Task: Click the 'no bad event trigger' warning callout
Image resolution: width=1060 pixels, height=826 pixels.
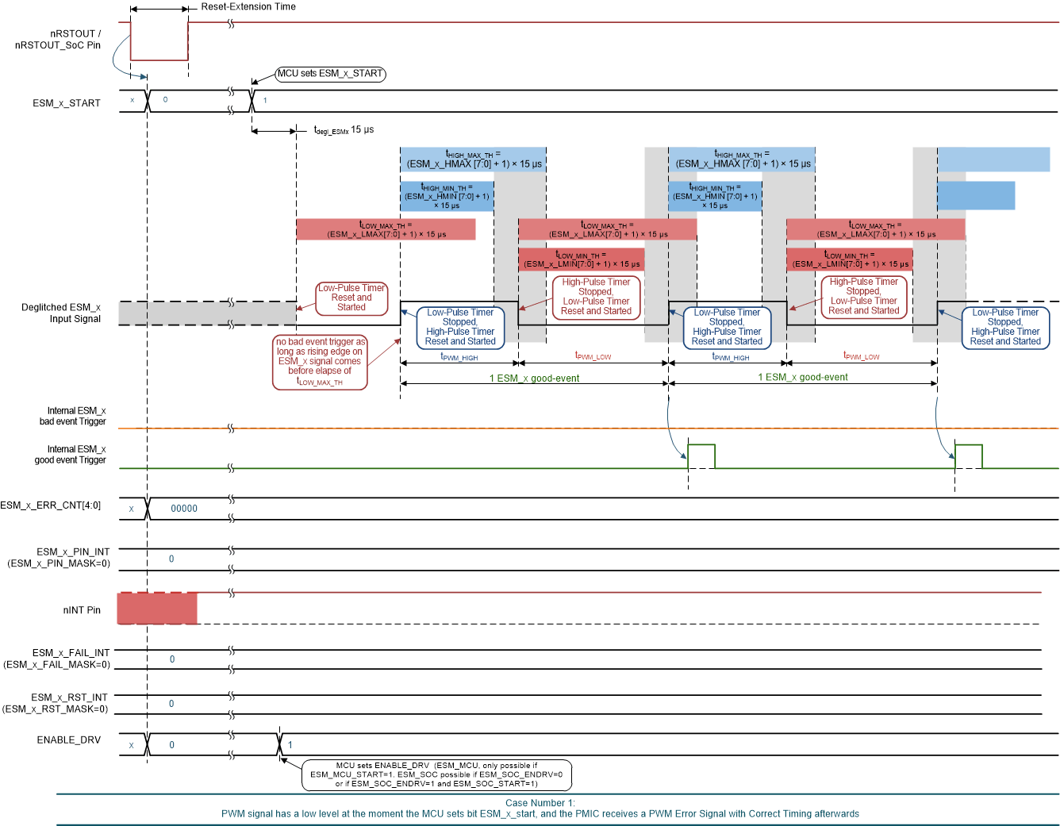Action: [321, 361]
